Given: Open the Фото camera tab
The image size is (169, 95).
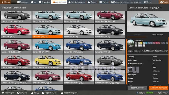Looking at the screenshot, I should [x=104, y=2].
